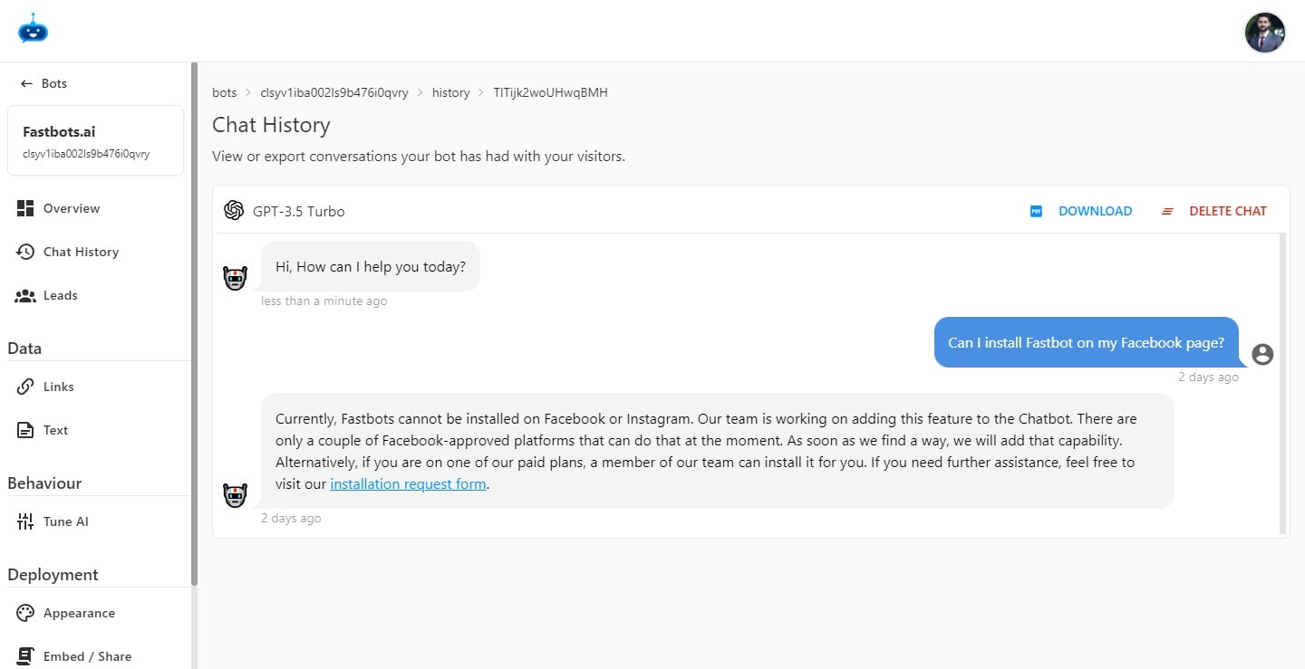Click the bot avatar beside the greeting message
The width and height of the screenshot is (1305, 669).
click(x=235, y=278)
